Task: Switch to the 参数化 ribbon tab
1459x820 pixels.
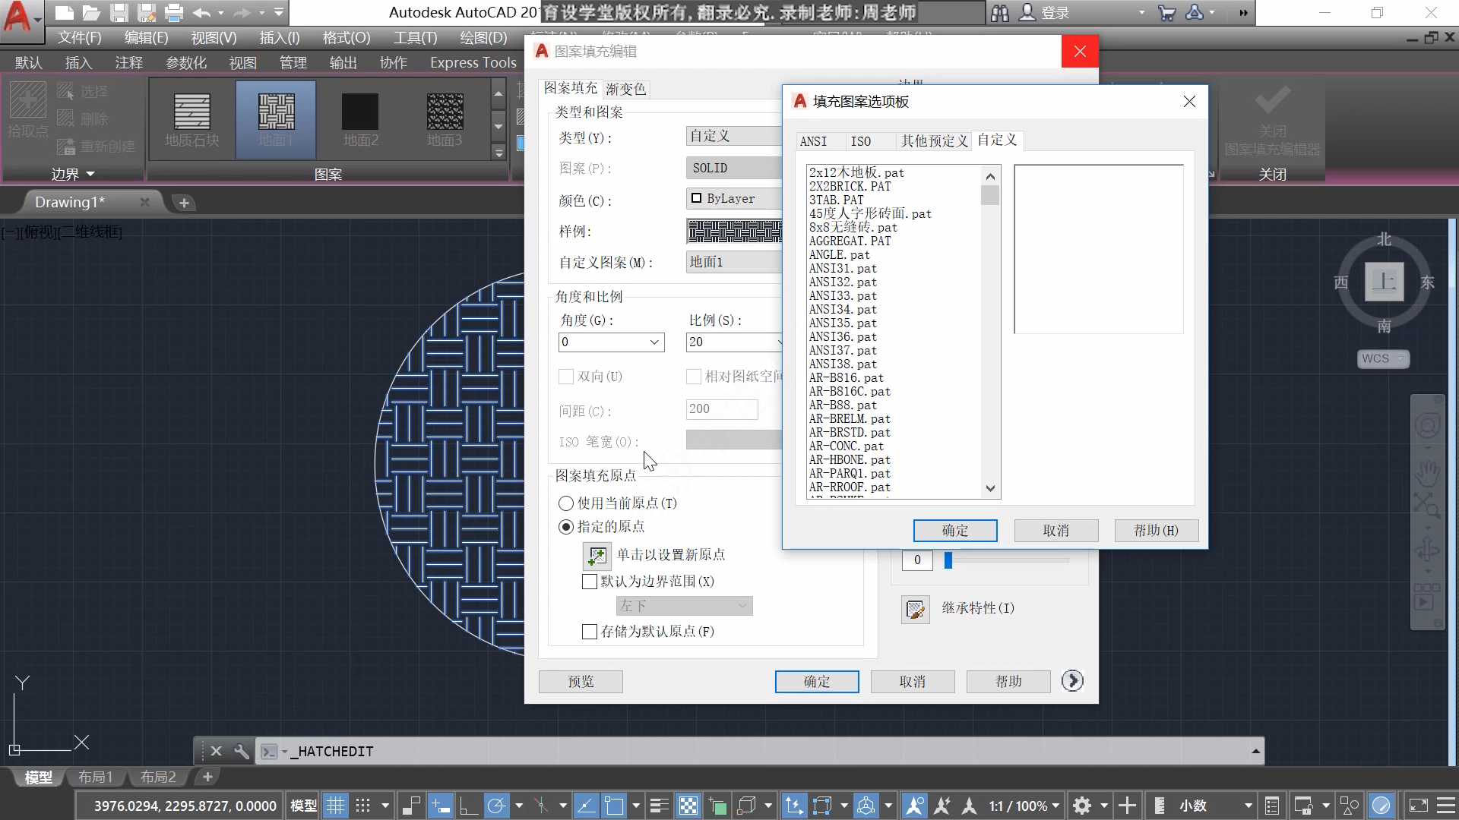Action: pos(186,63)
